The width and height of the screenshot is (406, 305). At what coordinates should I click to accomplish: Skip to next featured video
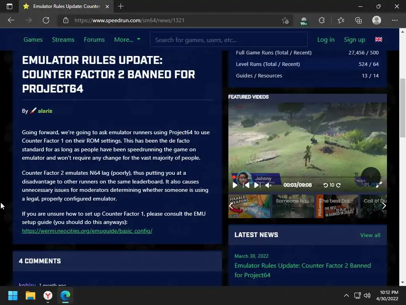click(257, 185)
